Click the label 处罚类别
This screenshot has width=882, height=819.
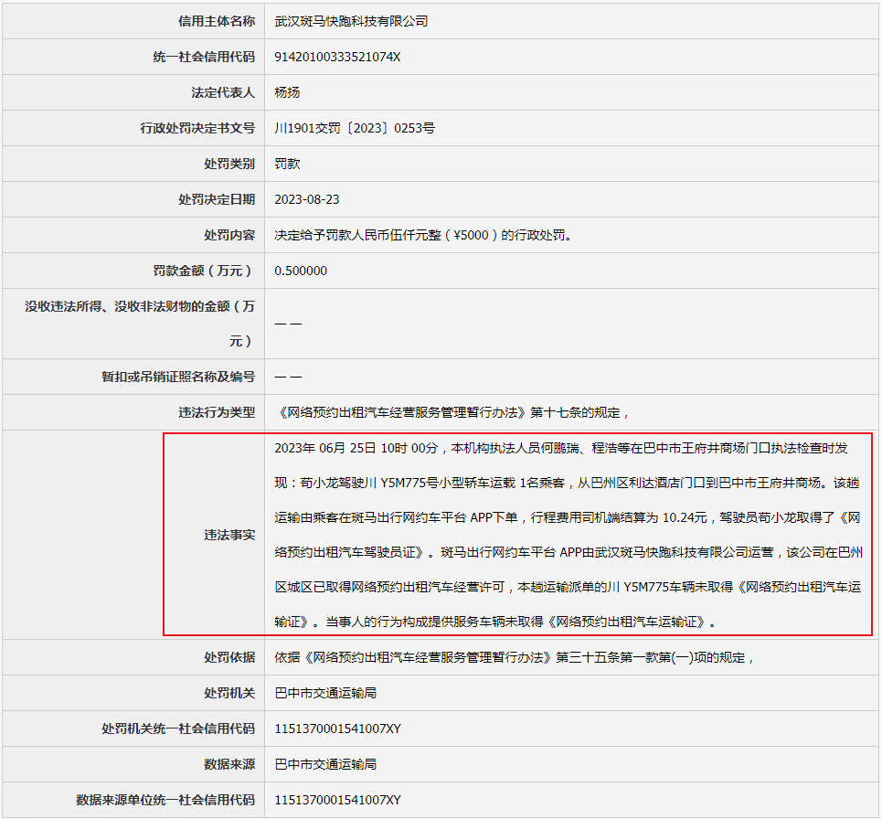coord(229,164)
